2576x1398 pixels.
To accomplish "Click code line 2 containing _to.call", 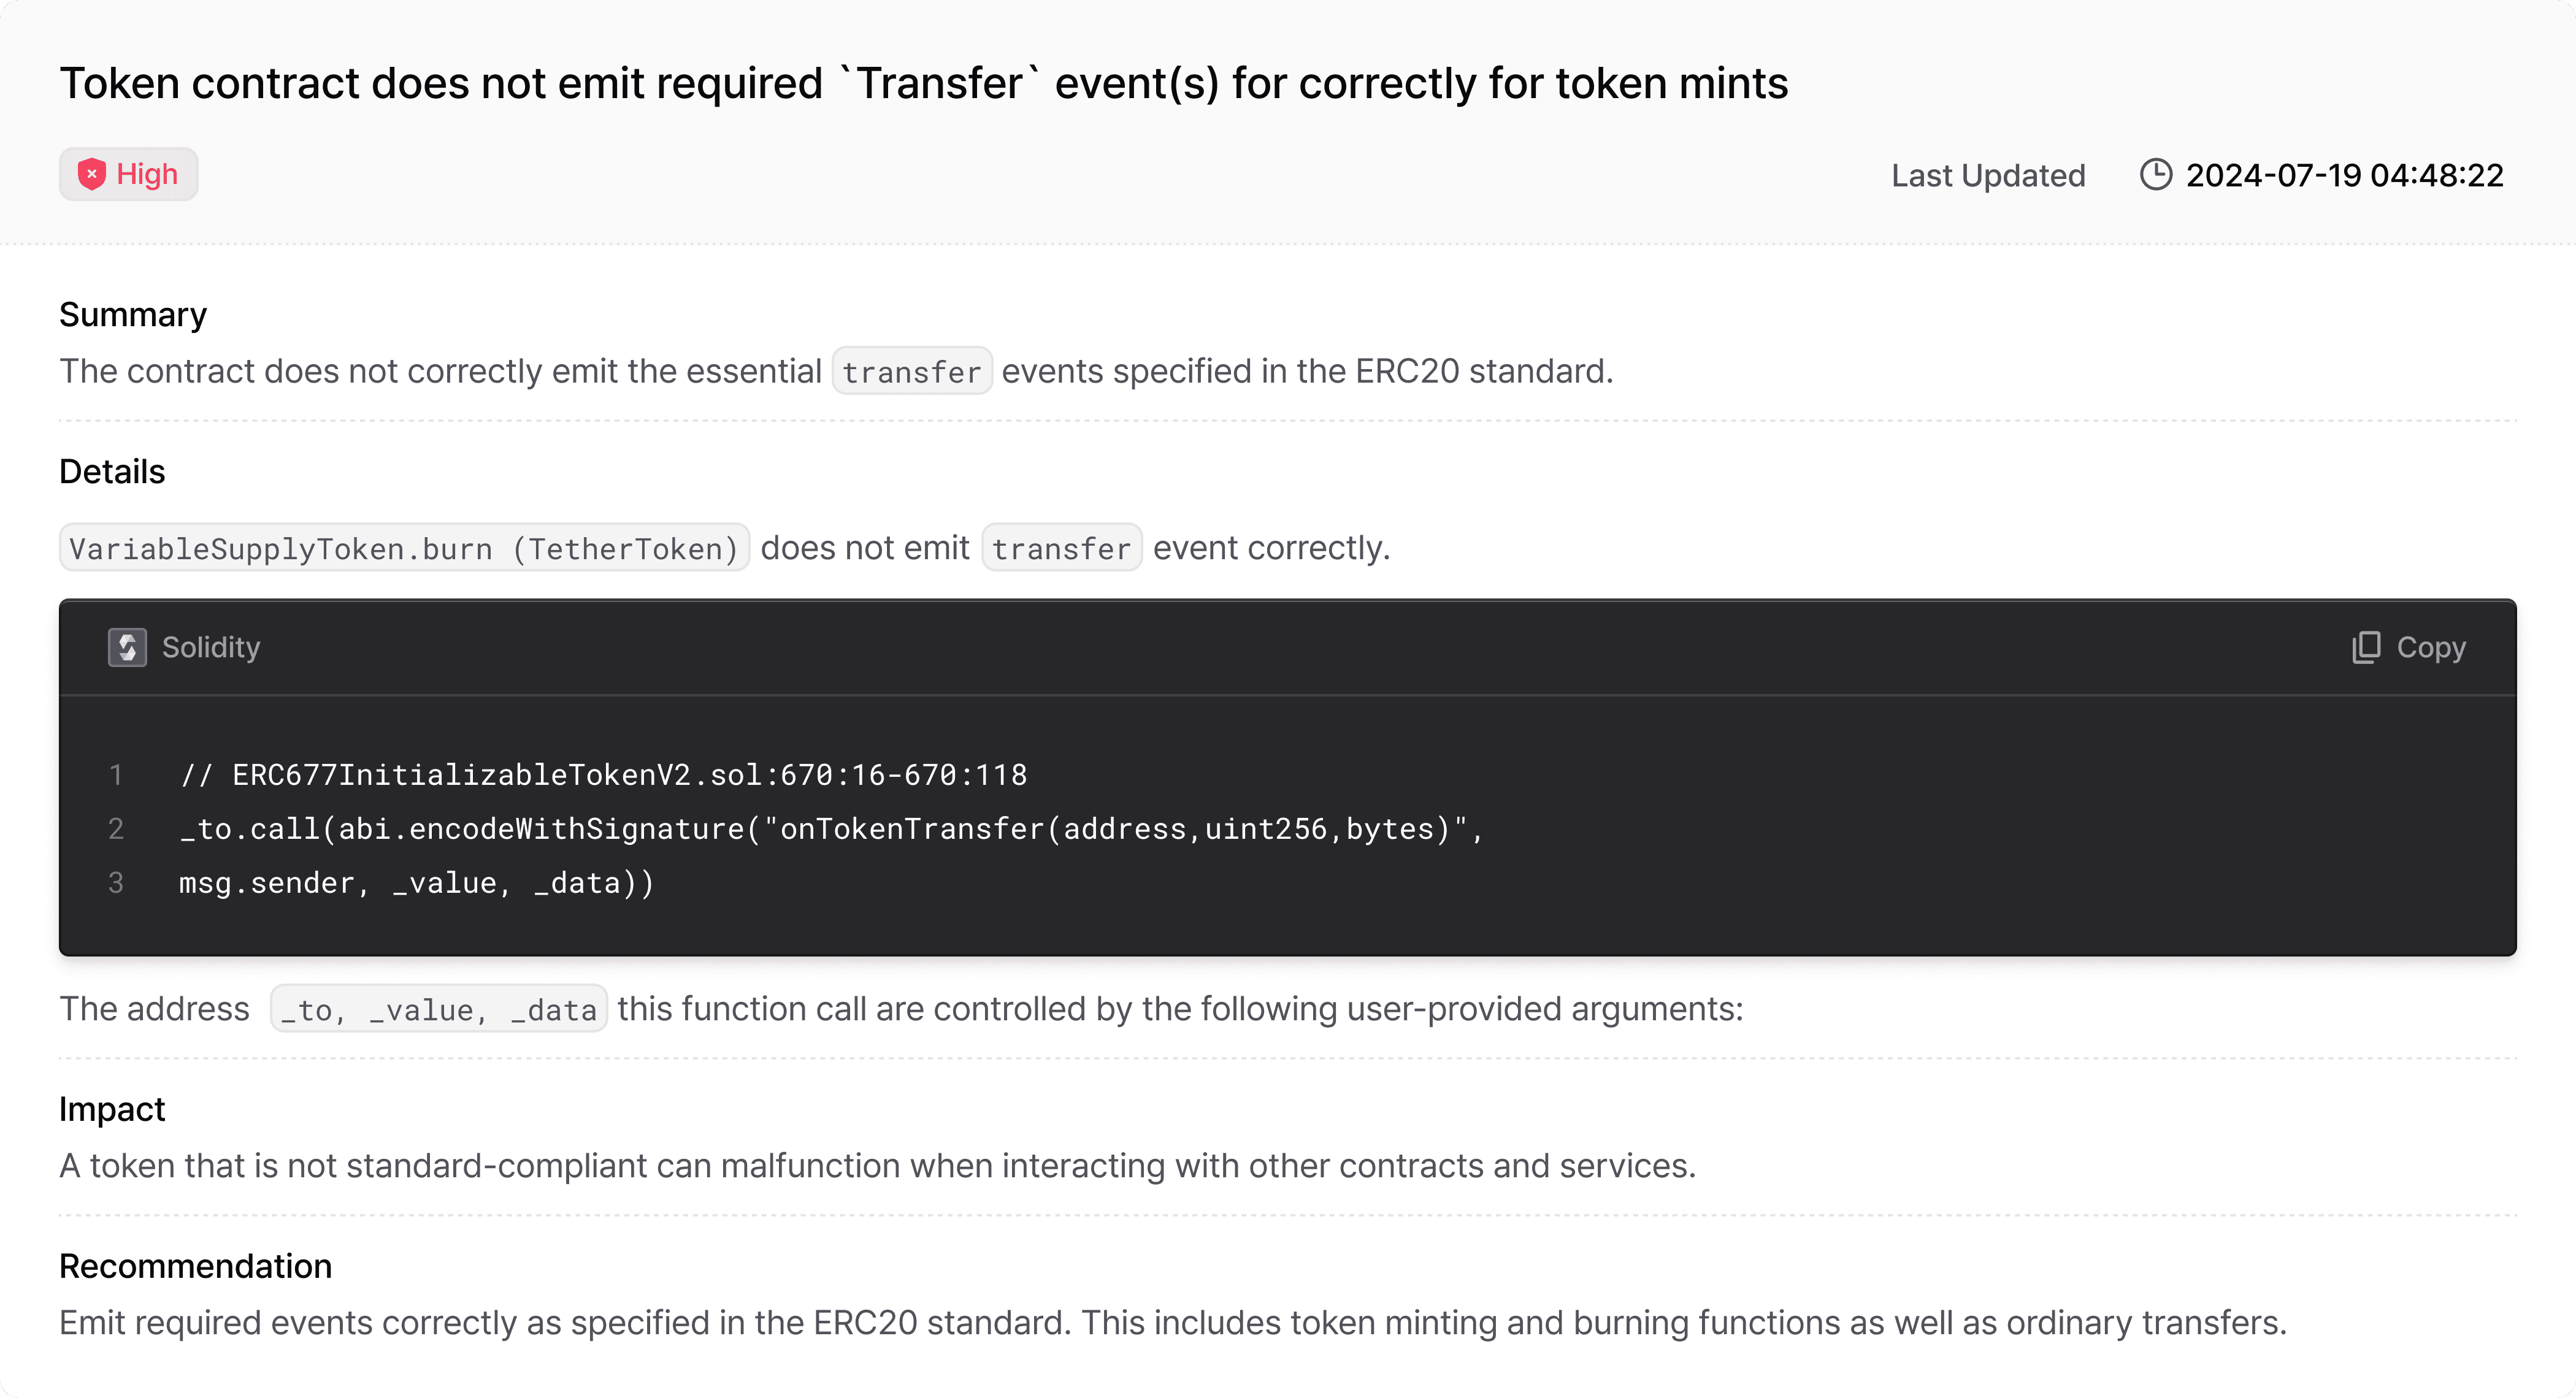I will pos(831,829).
